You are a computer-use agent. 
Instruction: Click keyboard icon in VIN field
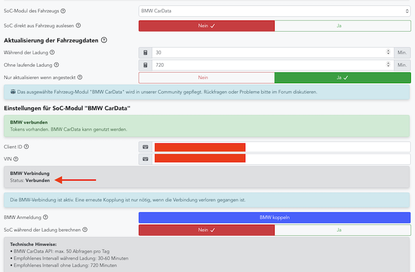pyautogui.click(x=145, y=159)
